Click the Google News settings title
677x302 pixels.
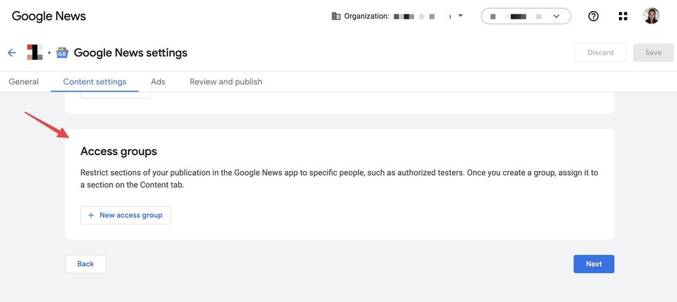tap(131, 52)
